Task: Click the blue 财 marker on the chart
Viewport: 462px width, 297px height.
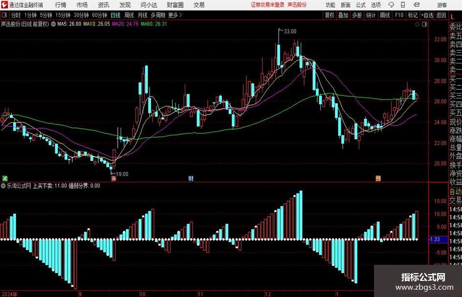Action: pyautogui.click(x=191, y=178)
